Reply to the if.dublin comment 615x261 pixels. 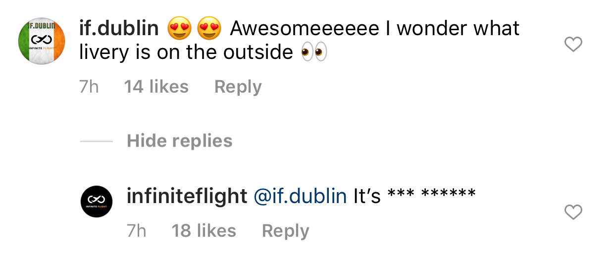[238, 87]
